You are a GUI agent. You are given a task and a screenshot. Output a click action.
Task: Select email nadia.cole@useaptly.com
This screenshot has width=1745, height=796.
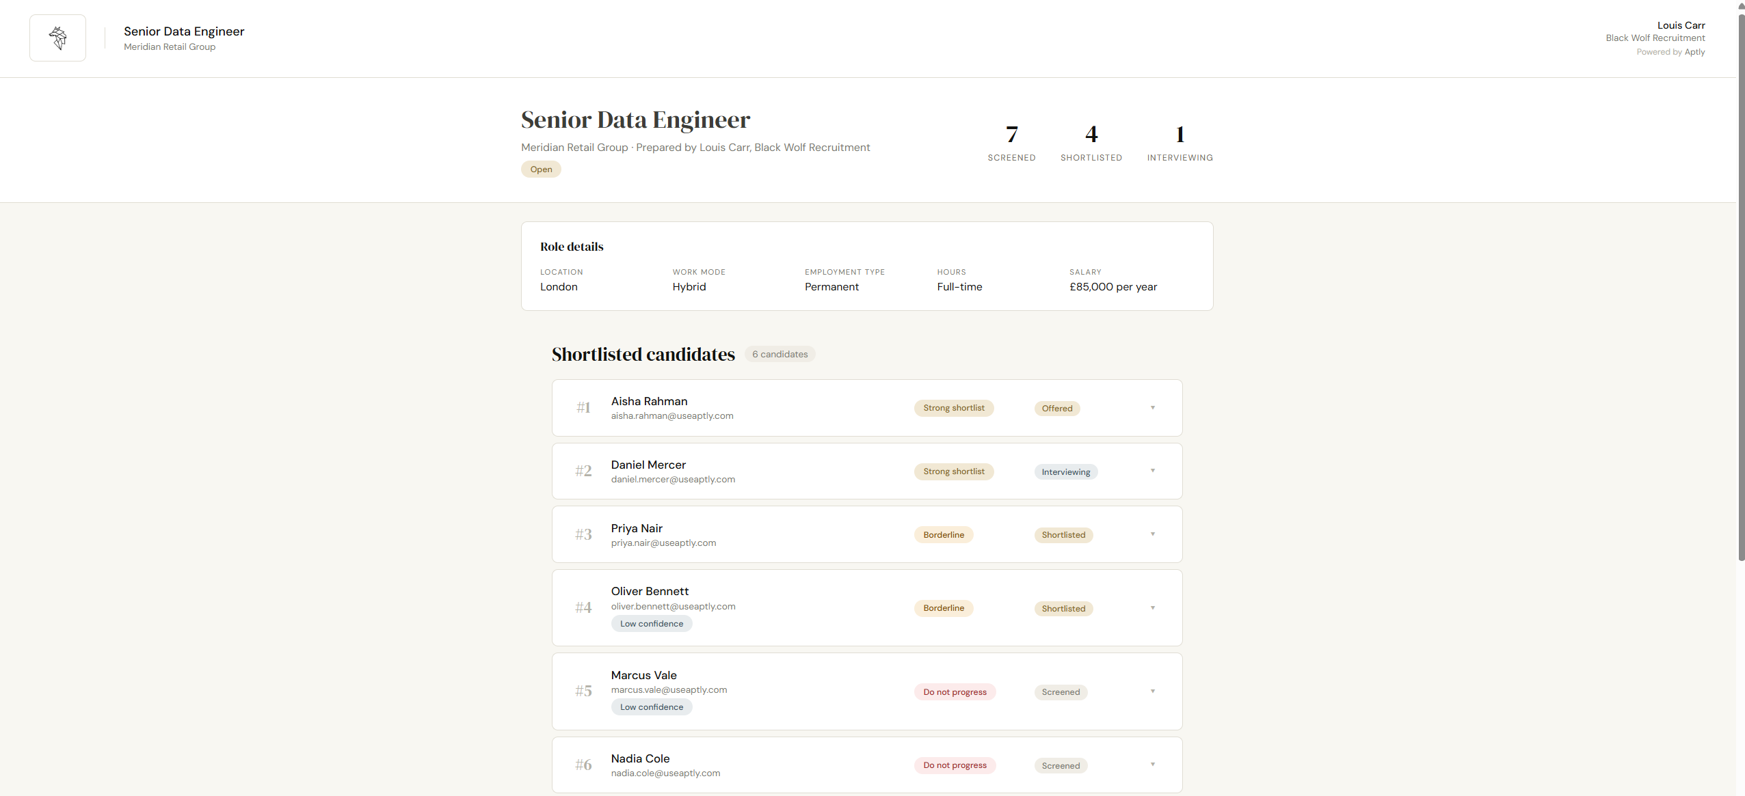(x=665, y=773)
